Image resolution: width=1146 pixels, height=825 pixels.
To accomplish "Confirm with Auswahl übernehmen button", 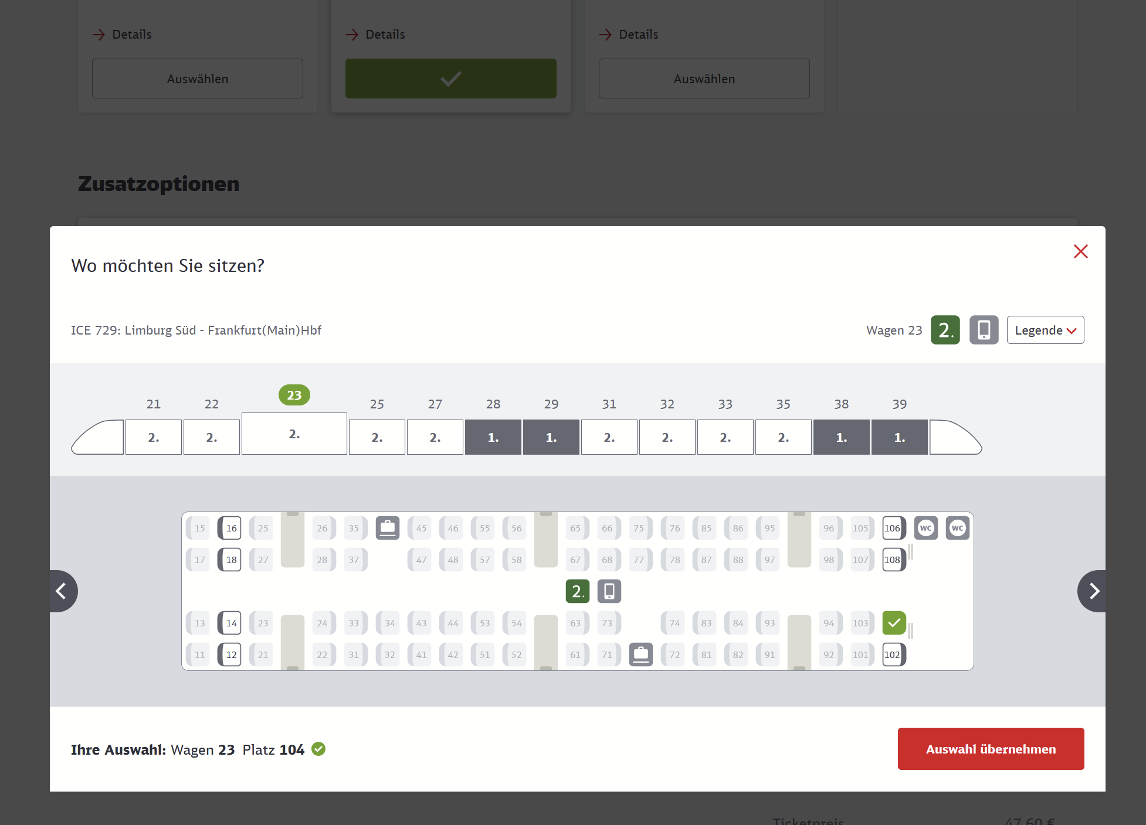I will pyautogui.click(x=991, y=749).
